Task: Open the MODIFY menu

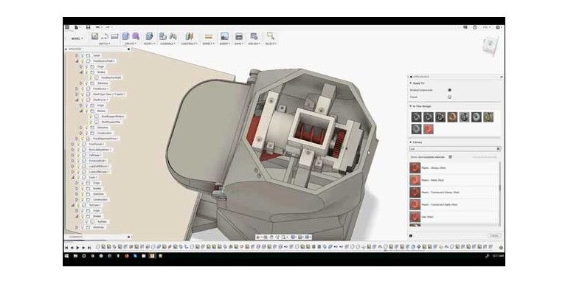Action: pos(149,44)
